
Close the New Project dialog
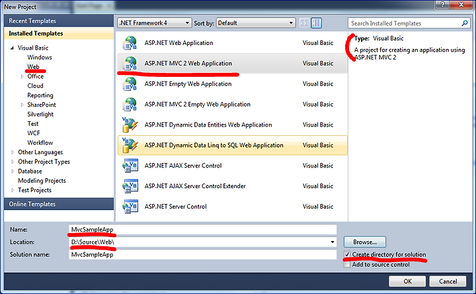coord(461,4)
